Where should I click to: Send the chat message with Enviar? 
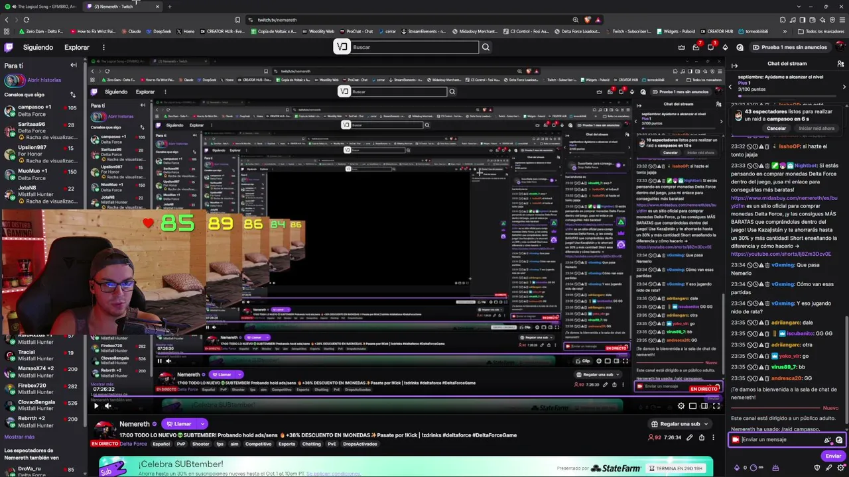click(833, 456)
